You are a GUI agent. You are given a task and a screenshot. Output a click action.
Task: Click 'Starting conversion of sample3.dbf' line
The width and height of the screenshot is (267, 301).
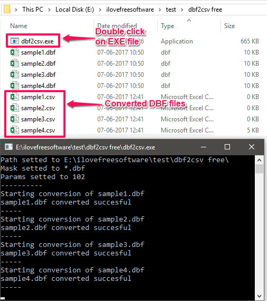coord(72,245)
